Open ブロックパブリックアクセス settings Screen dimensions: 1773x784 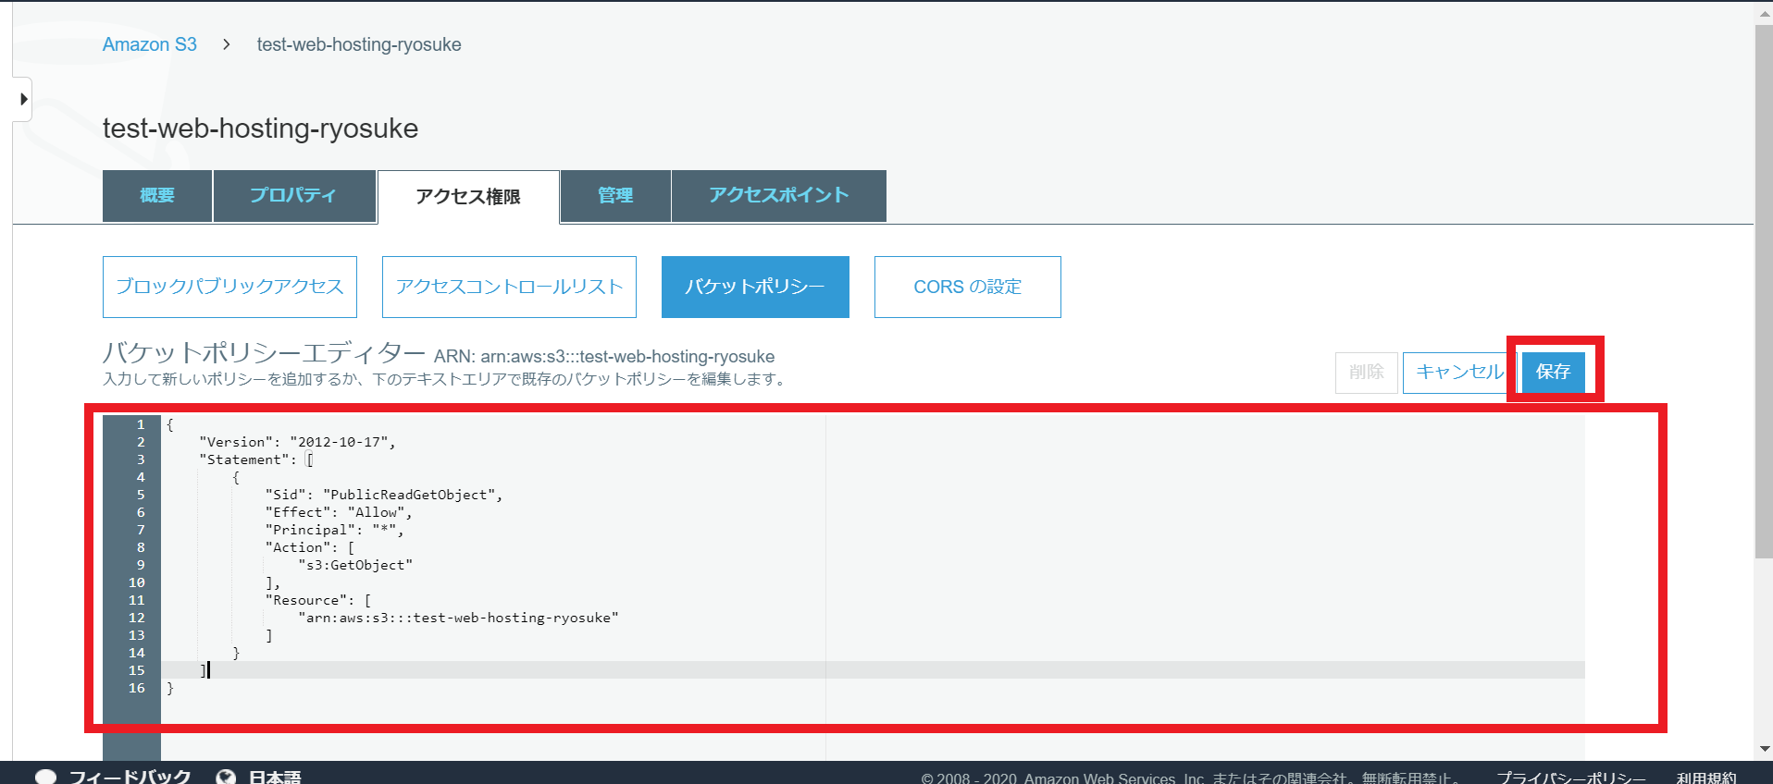coord(229,287)
